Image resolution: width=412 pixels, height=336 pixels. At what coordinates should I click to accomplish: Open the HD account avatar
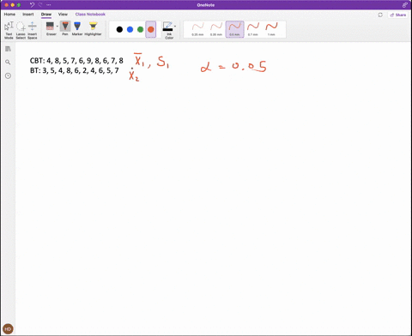click(x=8, y=329)
